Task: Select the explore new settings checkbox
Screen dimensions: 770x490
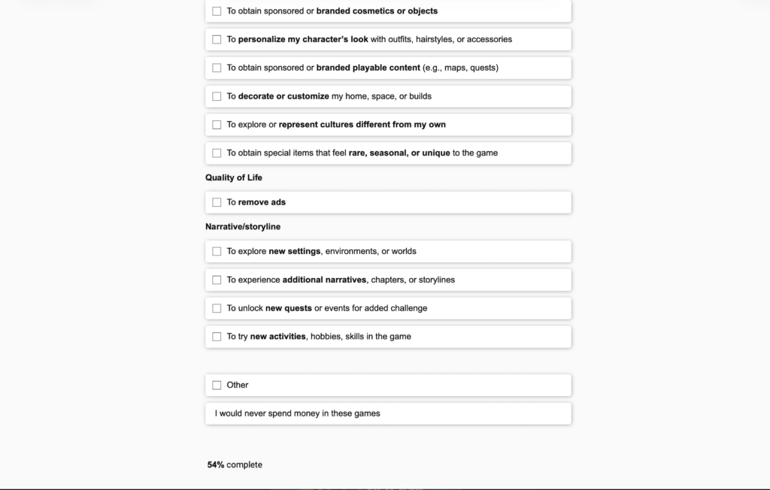Action: 217,252
